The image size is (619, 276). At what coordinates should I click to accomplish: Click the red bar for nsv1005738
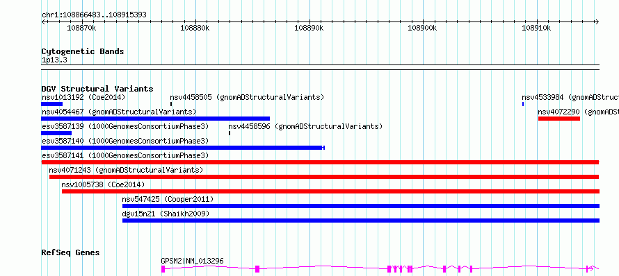[330, 191]
